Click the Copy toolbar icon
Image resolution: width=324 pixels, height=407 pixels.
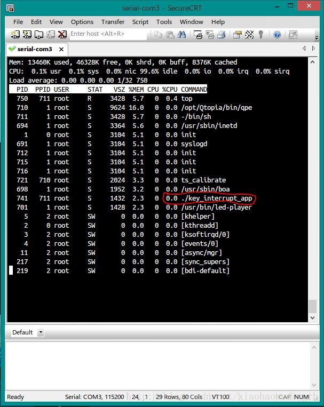(x=158, y=34)
